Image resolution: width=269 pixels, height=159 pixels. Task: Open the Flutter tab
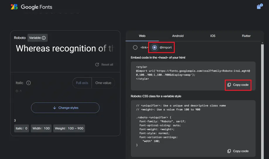[x=246, y=36]
